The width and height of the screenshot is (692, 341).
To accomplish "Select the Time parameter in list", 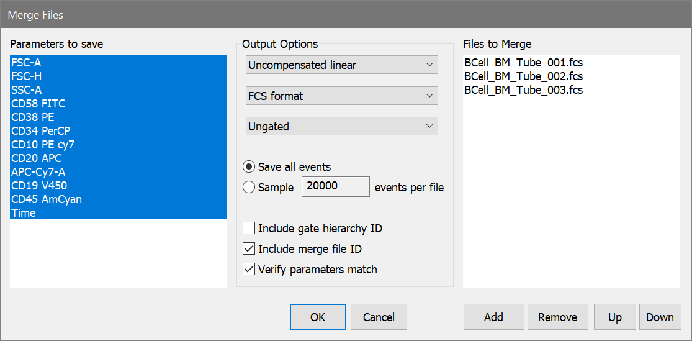I will [x=24, y=213].
